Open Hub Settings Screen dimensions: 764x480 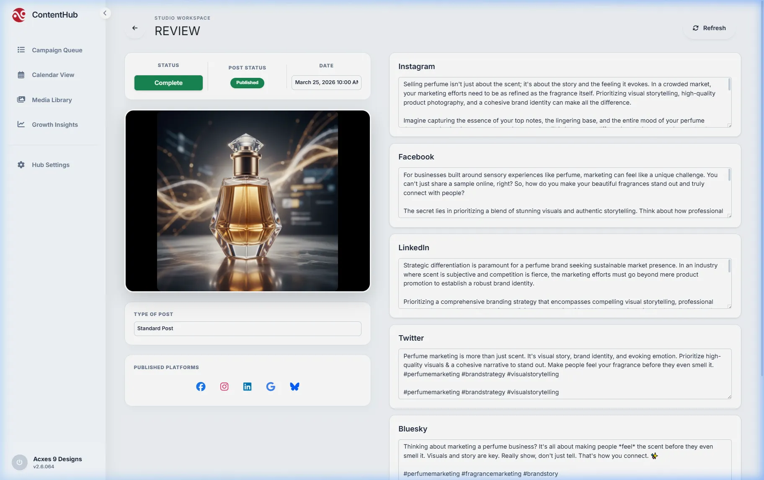click(x=50, y=164)
